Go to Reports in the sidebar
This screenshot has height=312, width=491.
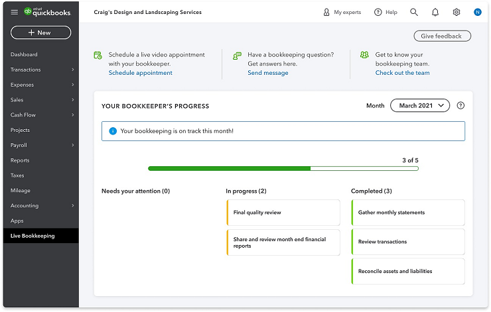(20, 160)
